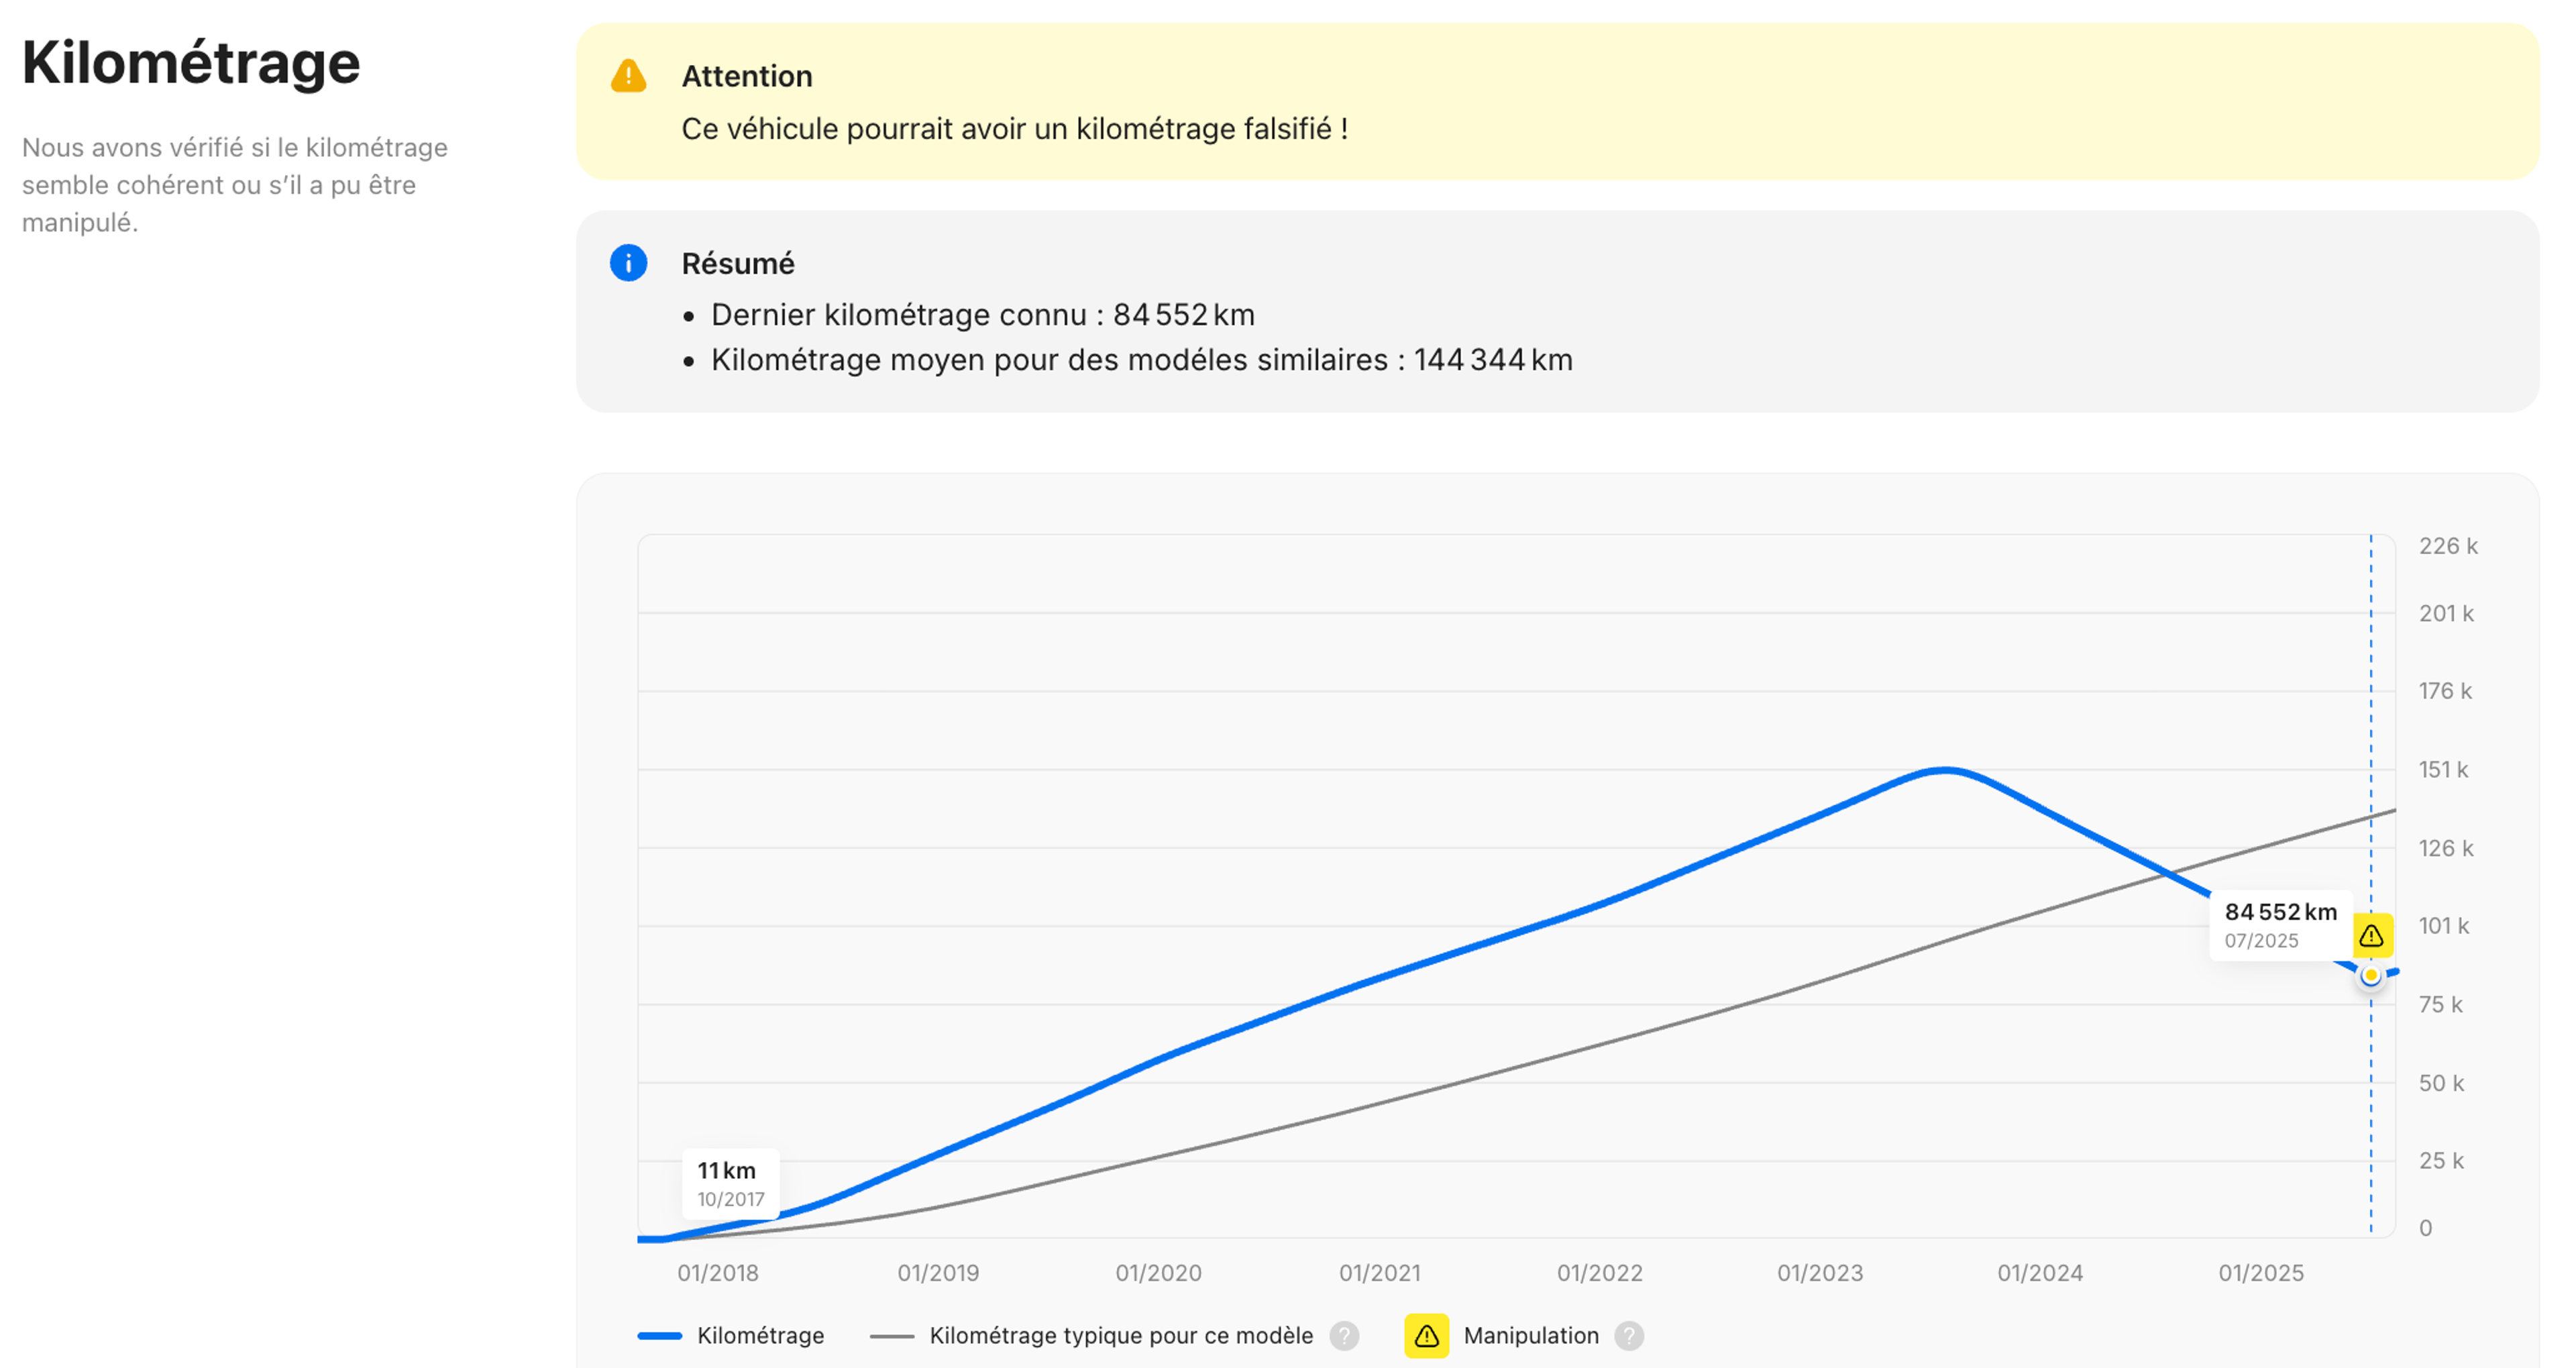This screenshot has height=1368, width=2576.
Task: Click the 50 k axis value
Action: point(2441,1084)
